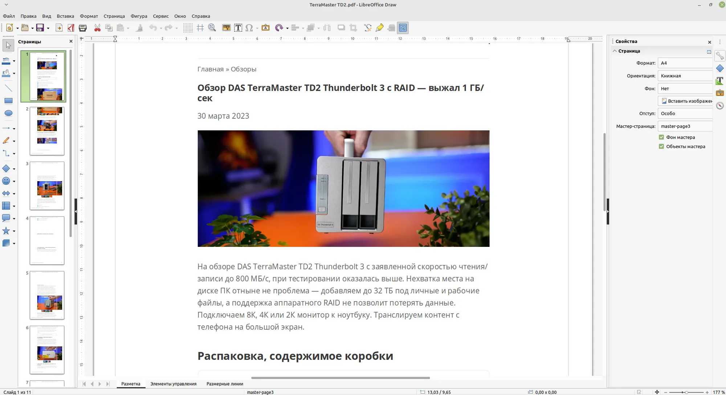Viewport: 726px width, 395px height.
Task: Open the Отступ margin dropdown
Action: 685,114
